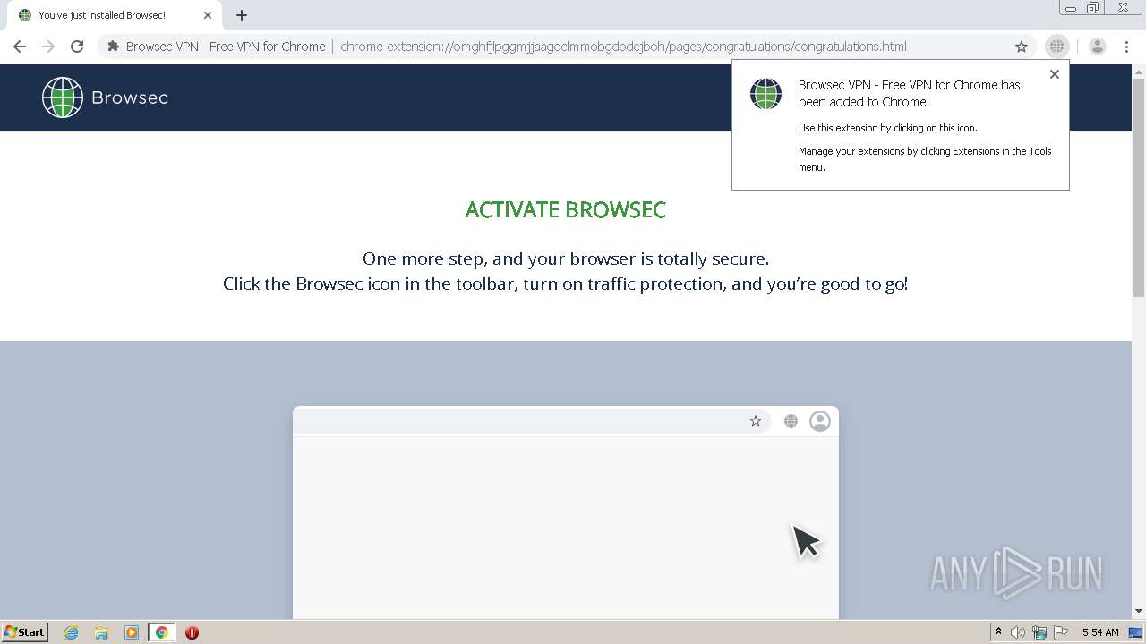Open the Opera icon in taskbar

[x=192, y=632]
